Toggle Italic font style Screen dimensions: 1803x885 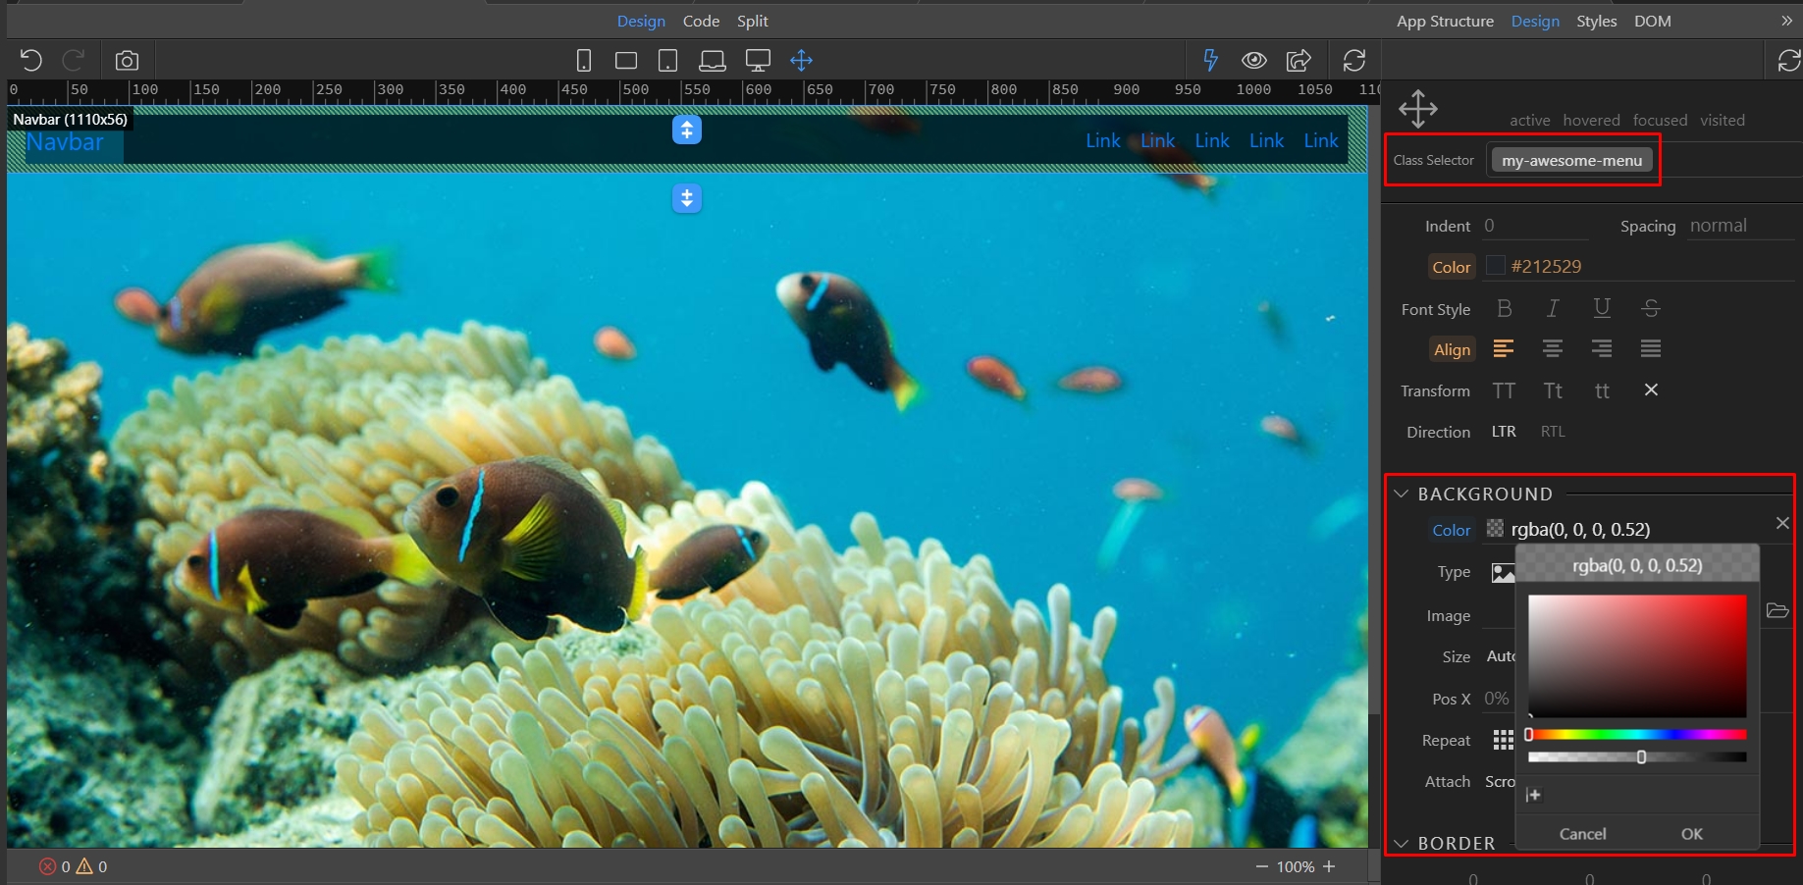[x=1553, y=309]
